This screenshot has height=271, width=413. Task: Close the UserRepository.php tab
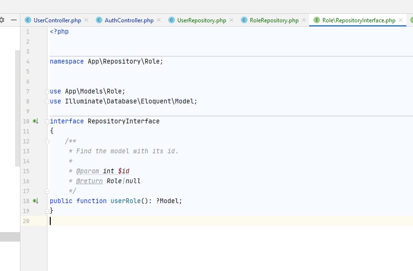click(x=231, y=20)
